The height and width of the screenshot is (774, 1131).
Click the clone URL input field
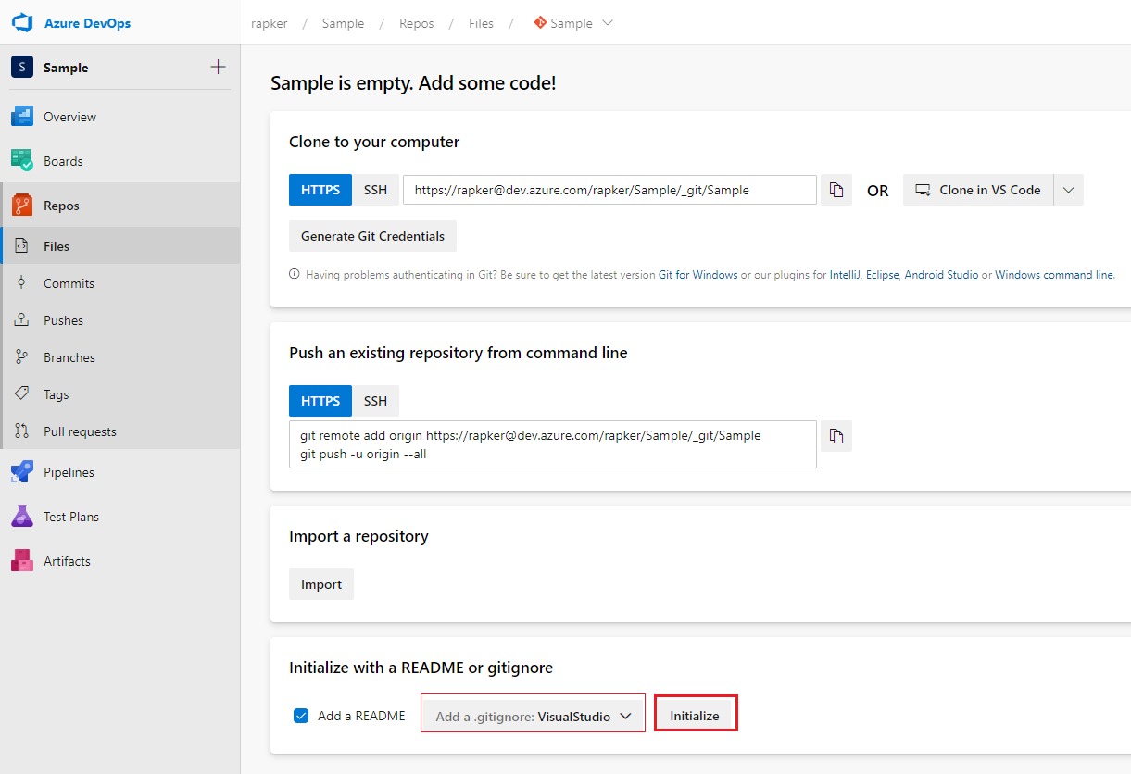[x=609, y=190]
